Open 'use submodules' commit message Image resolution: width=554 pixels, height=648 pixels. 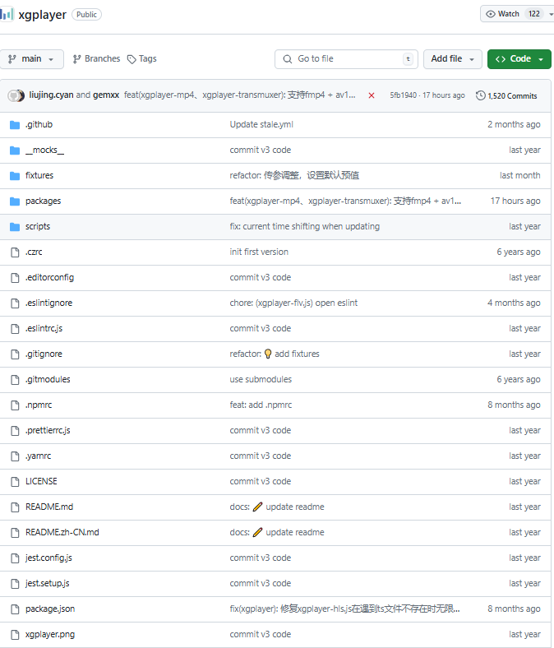261,379
